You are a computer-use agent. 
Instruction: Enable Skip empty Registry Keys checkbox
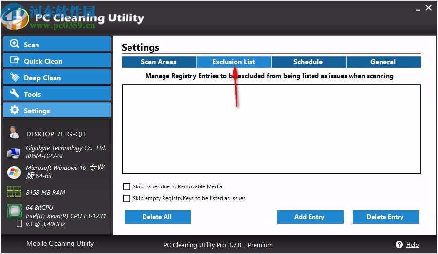point(127,198)
